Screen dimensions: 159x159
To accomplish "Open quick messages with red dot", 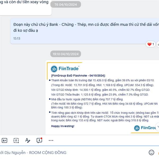I will (39, 140).
